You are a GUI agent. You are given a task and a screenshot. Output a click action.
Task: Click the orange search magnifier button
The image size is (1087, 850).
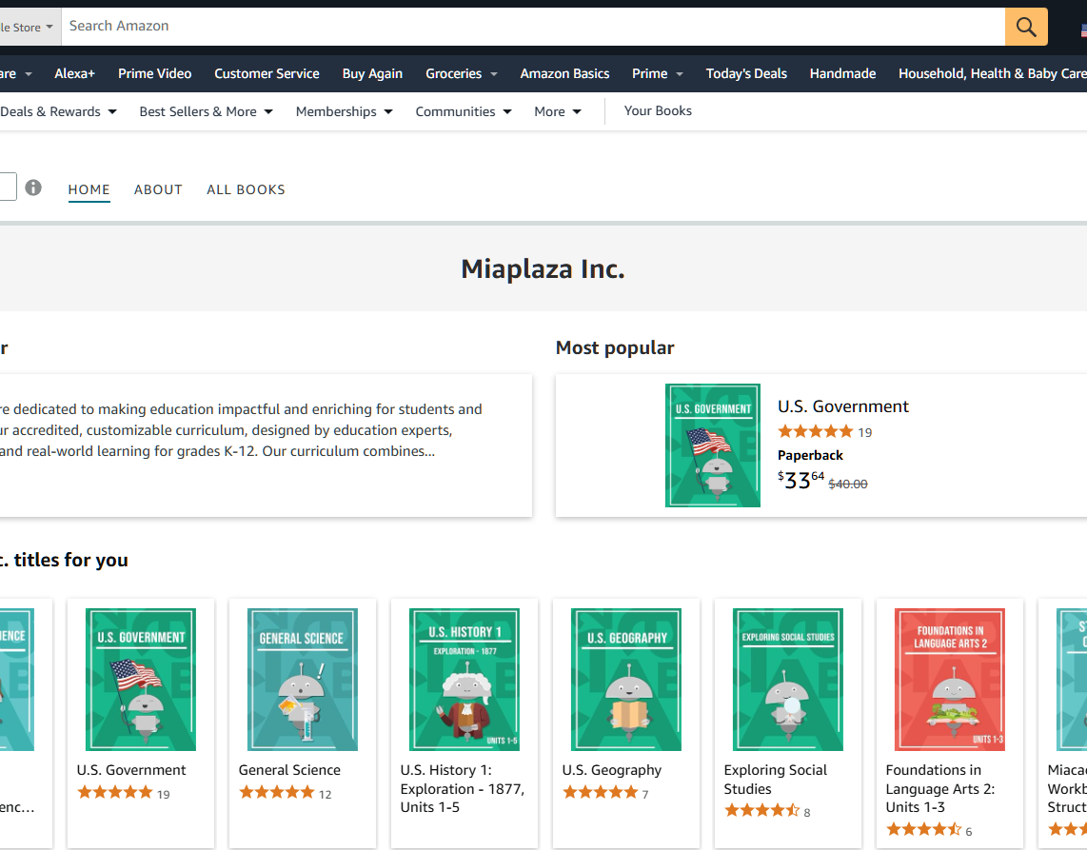click(1026, 27)
